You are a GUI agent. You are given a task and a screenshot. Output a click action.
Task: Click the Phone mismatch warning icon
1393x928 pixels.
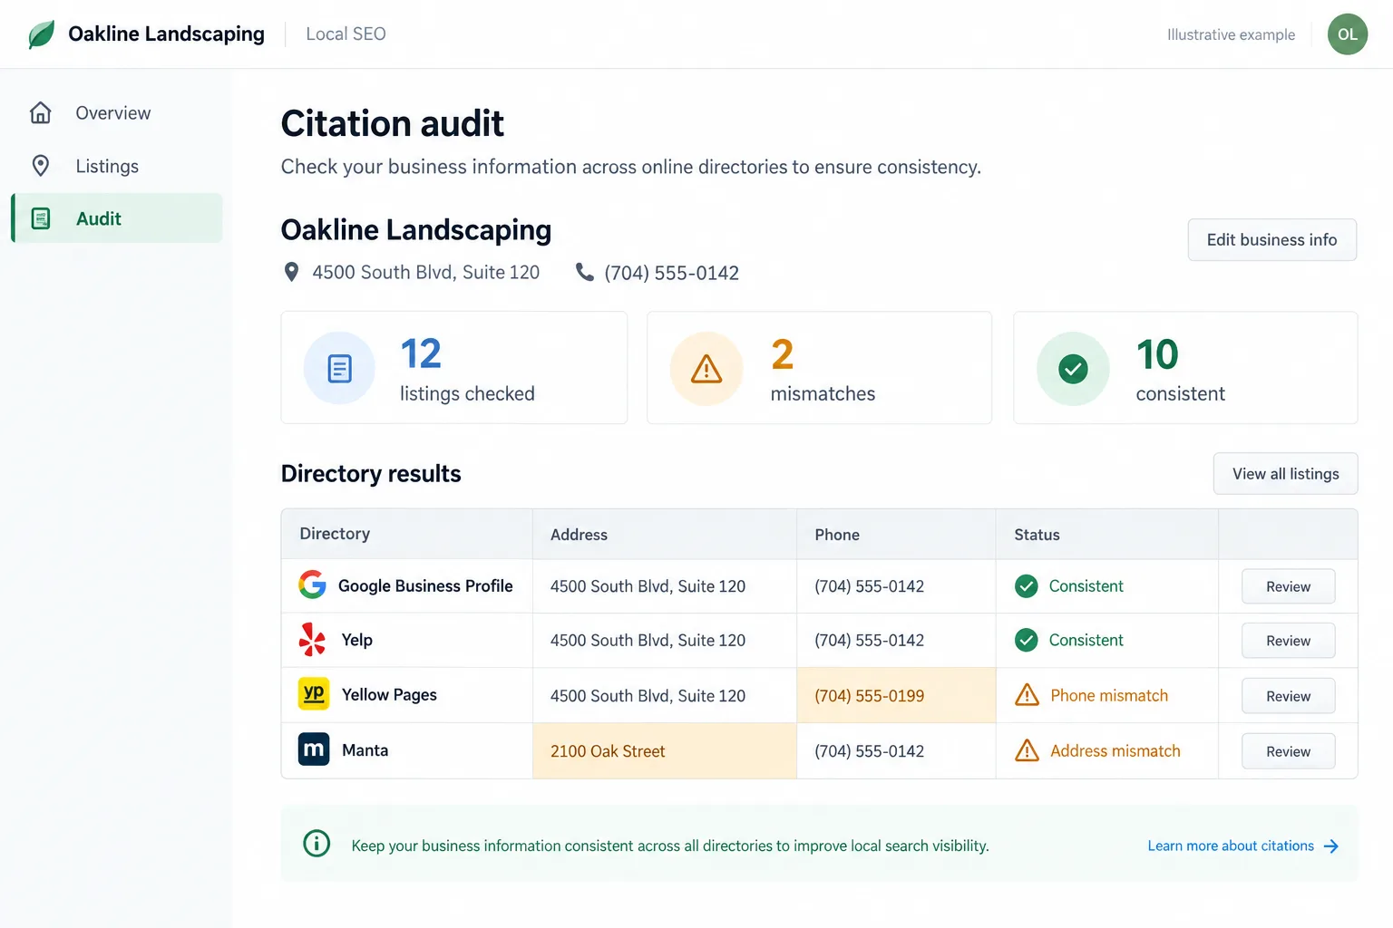(x=1027, y=695)
